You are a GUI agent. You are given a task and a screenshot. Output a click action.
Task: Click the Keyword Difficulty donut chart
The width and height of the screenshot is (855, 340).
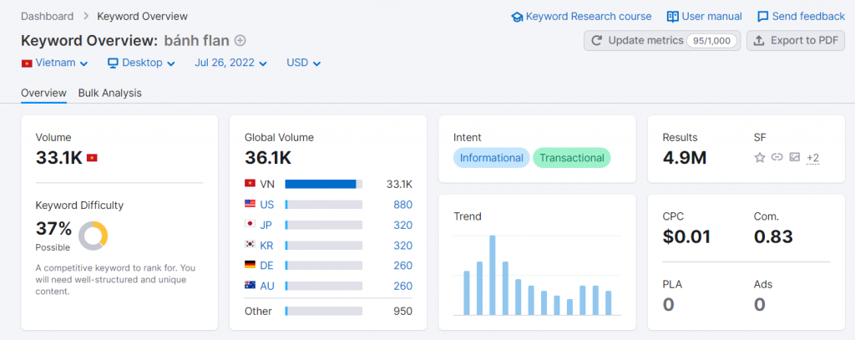tap(94, 236)
